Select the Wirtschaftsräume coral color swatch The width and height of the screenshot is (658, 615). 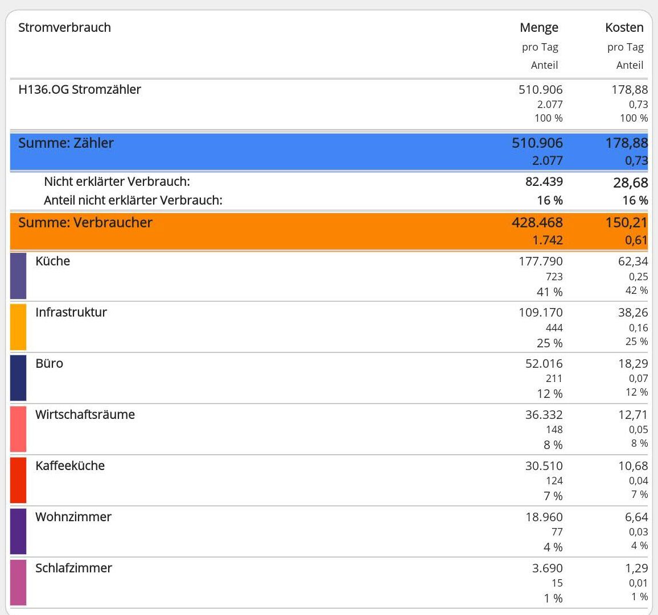(x=18, y=429)
